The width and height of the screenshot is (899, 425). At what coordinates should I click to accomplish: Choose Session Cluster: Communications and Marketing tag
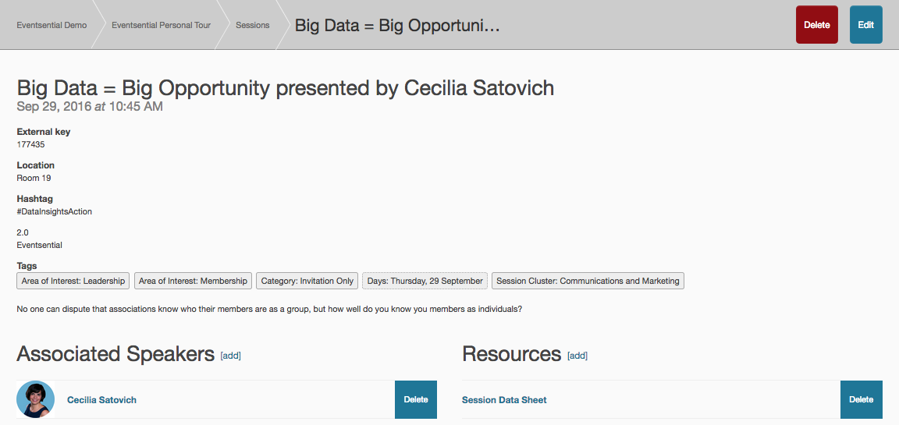pos(588,281)
